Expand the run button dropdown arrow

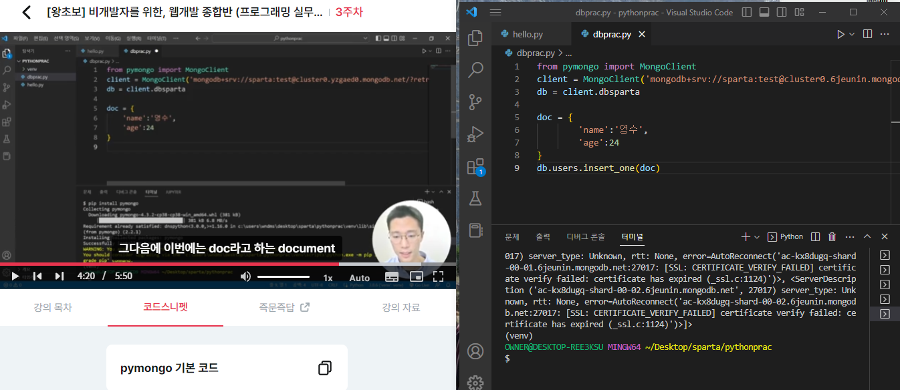coord(852,35)
